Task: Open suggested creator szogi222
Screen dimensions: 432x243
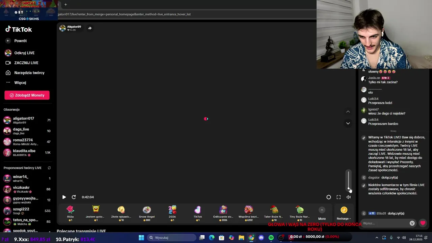Action: pyautogui.click(x=27, y=211)
